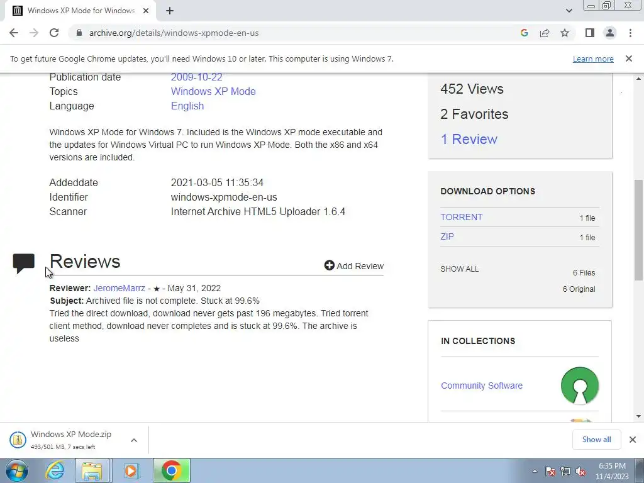Screen dimensions: 644x483
Task: Dismiss the Chrome update notification bar
Action: pyautogui.click(x=628, y=58)
